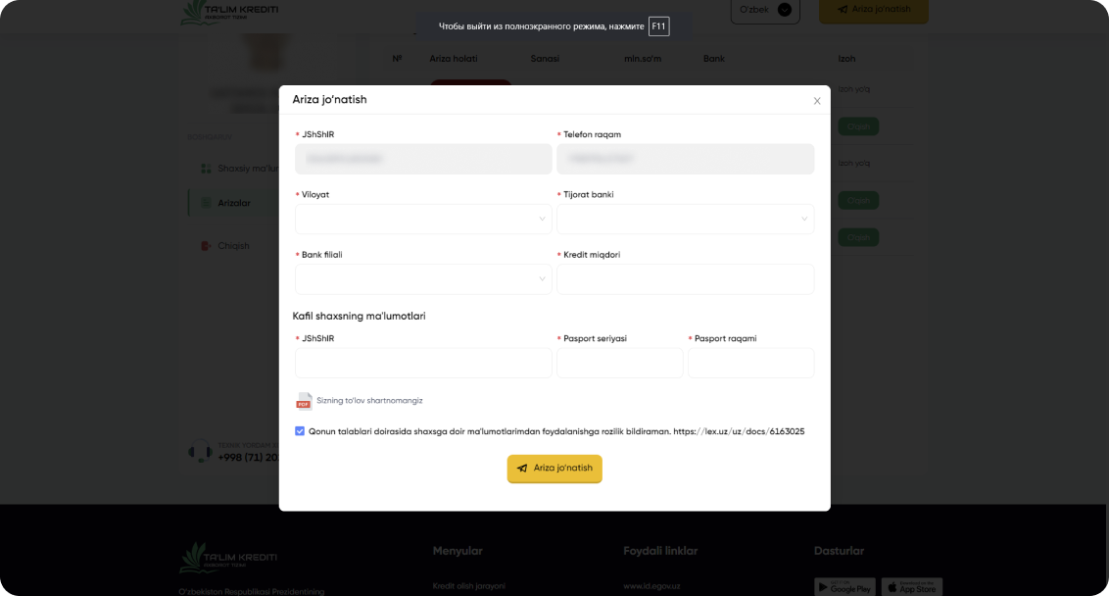Click the Kredit miqdori input field

coord(686,279)
